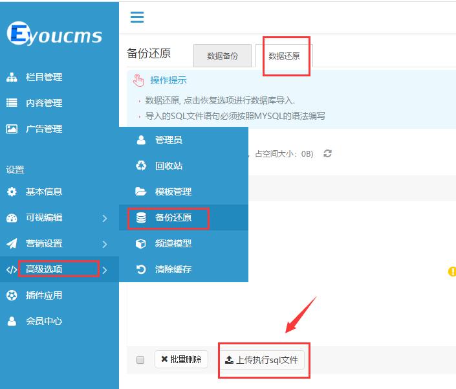Screen dimensions: 456x389
Task: Click the 可视编辑 dashboard icon
Action: (x=12, y=217)
